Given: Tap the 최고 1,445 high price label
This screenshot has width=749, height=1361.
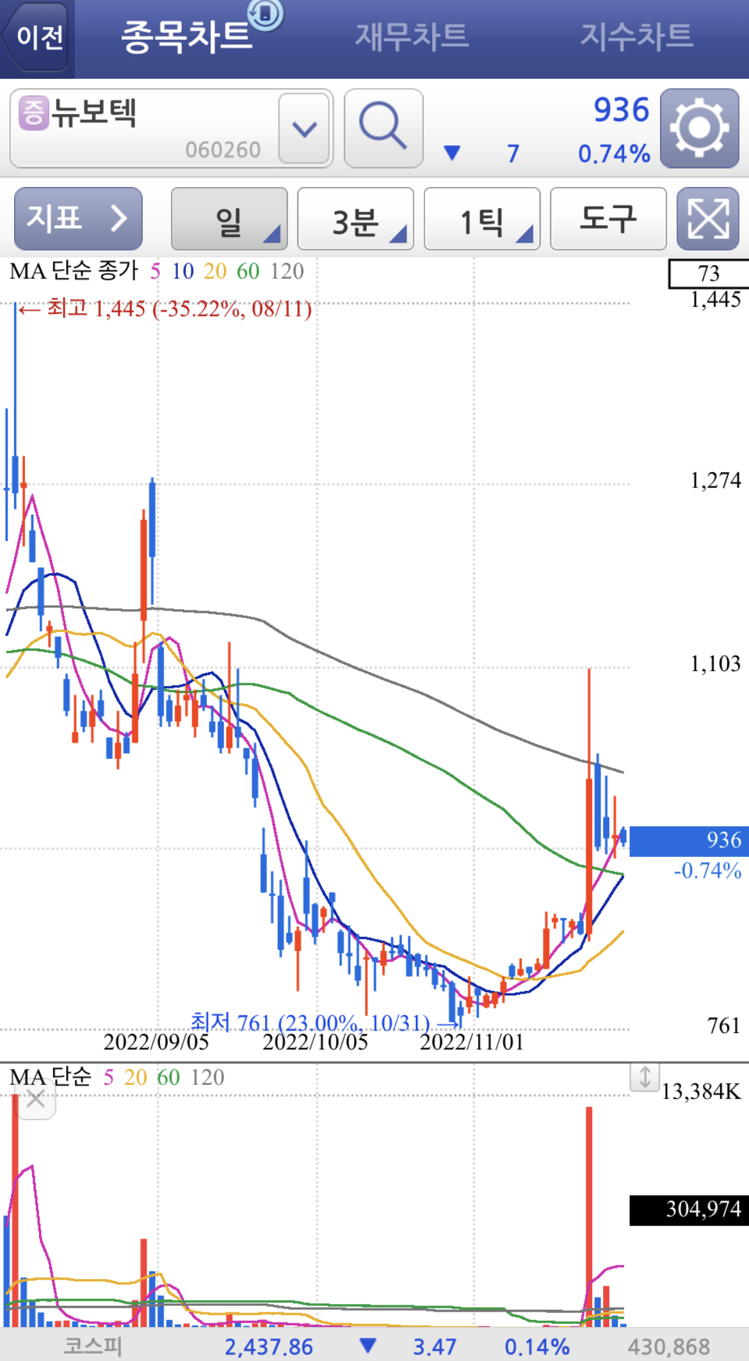Looking at the screenshot, I should coord(165,309).
